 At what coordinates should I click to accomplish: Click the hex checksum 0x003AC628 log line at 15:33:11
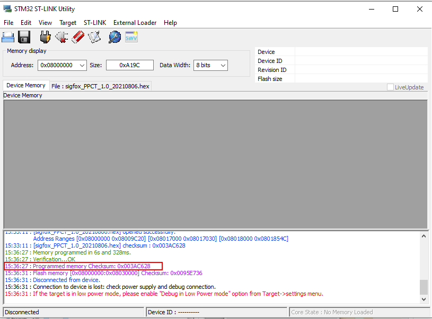tap(95, 245)
